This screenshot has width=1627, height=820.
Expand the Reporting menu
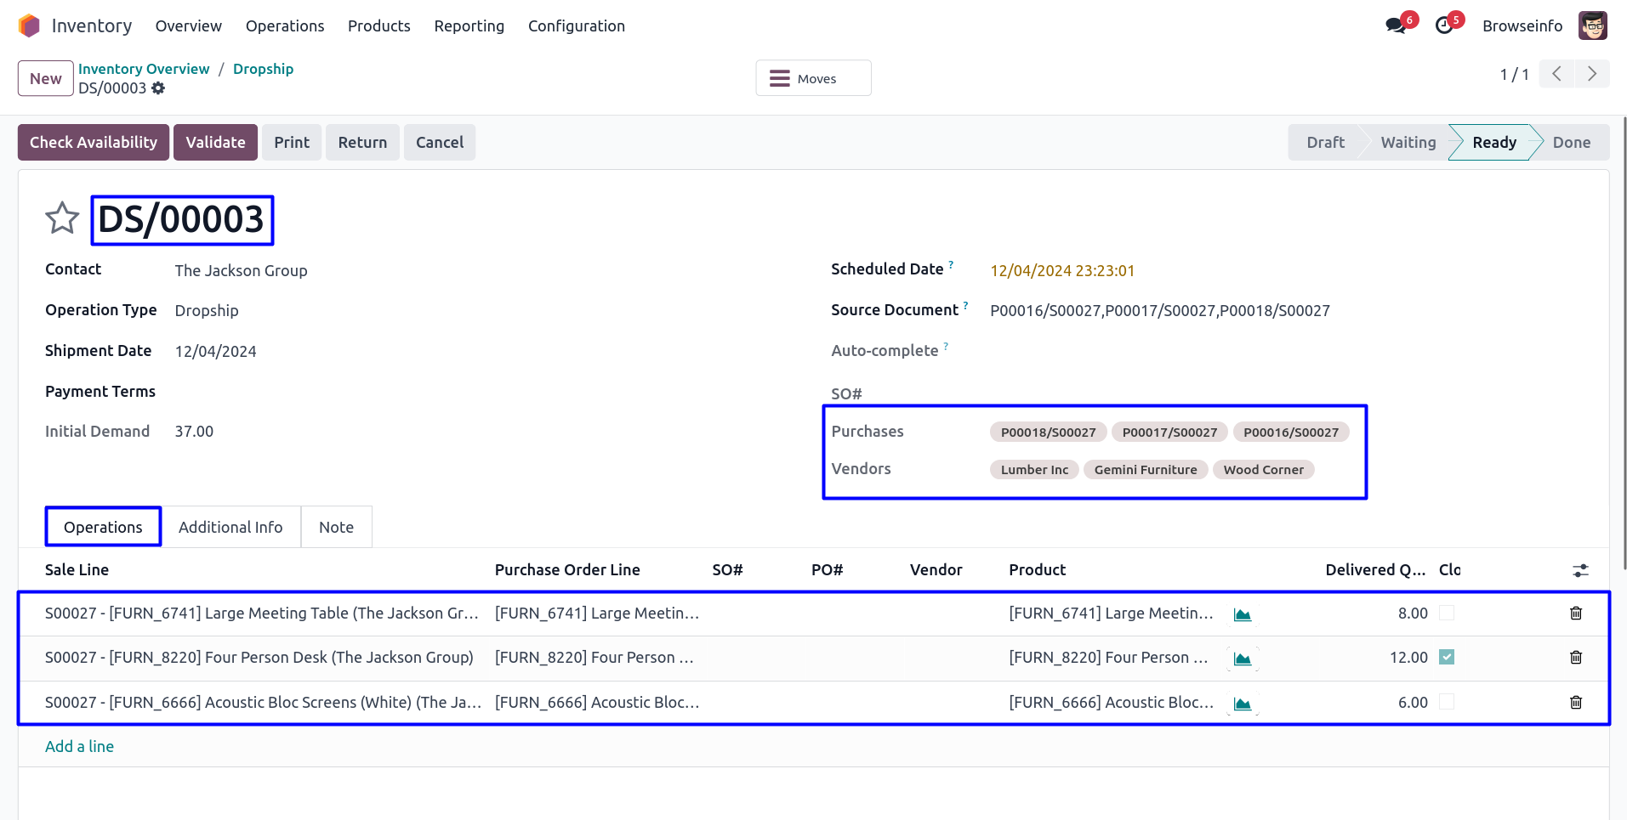[469, 26]
